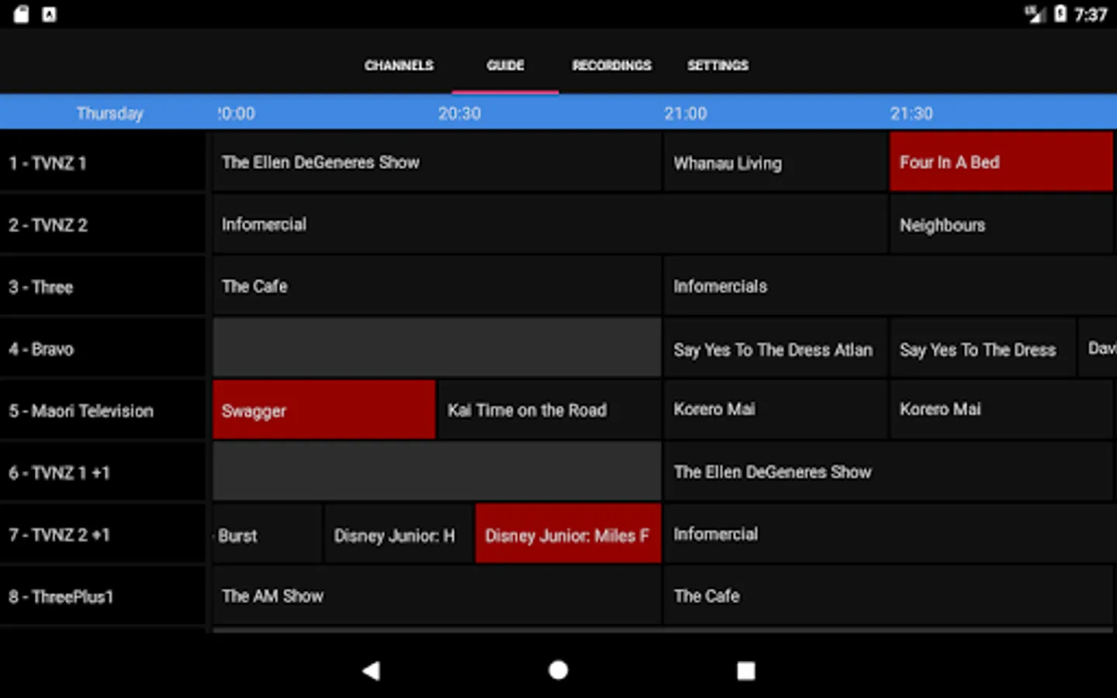Tap the 7:37 clock in status bar
The image size is (1117, 698).
[1091, 15]
